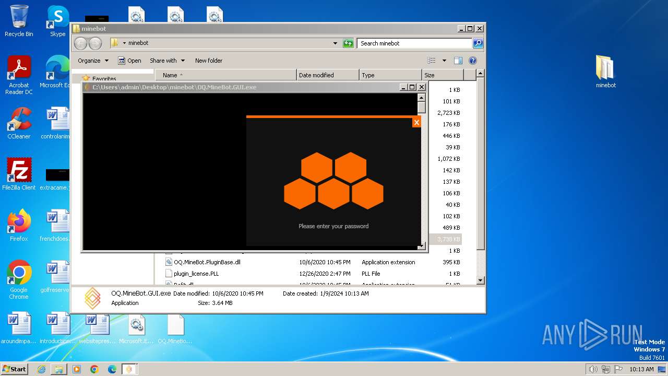Select the MineBot taskbar button
The height and width of the screenshot is (376, 668).
(129, 369)
